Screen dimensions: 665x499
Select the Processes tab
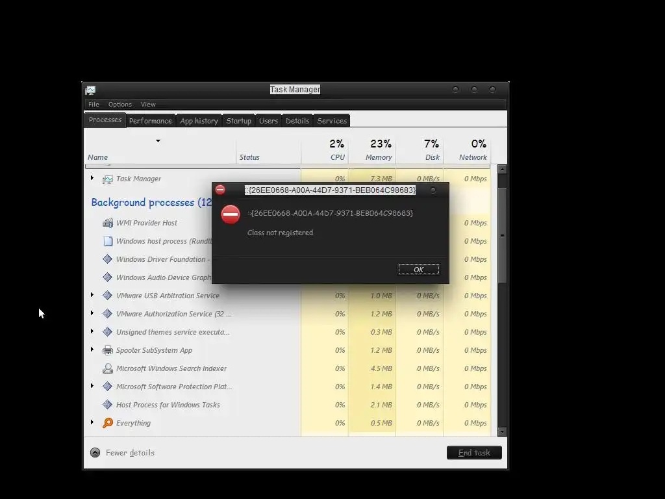[x=105, y=120]
